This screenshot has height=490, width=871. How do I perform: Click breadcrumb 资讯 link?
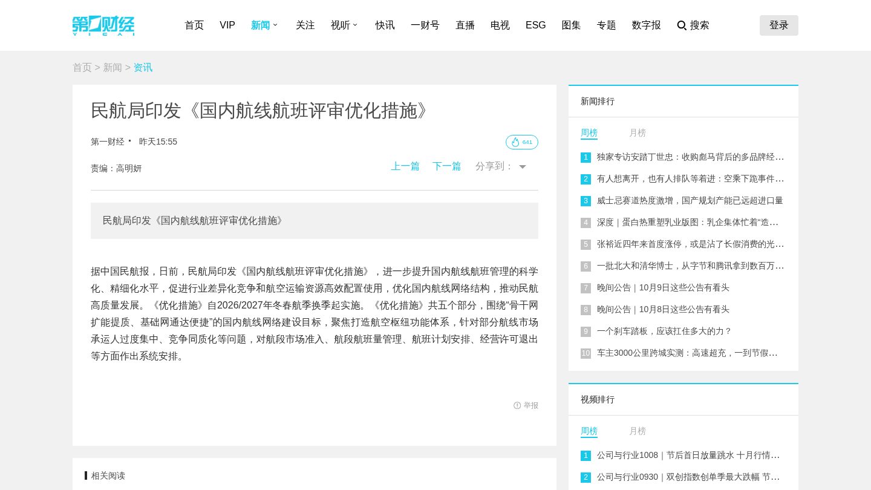pos(143,68)
